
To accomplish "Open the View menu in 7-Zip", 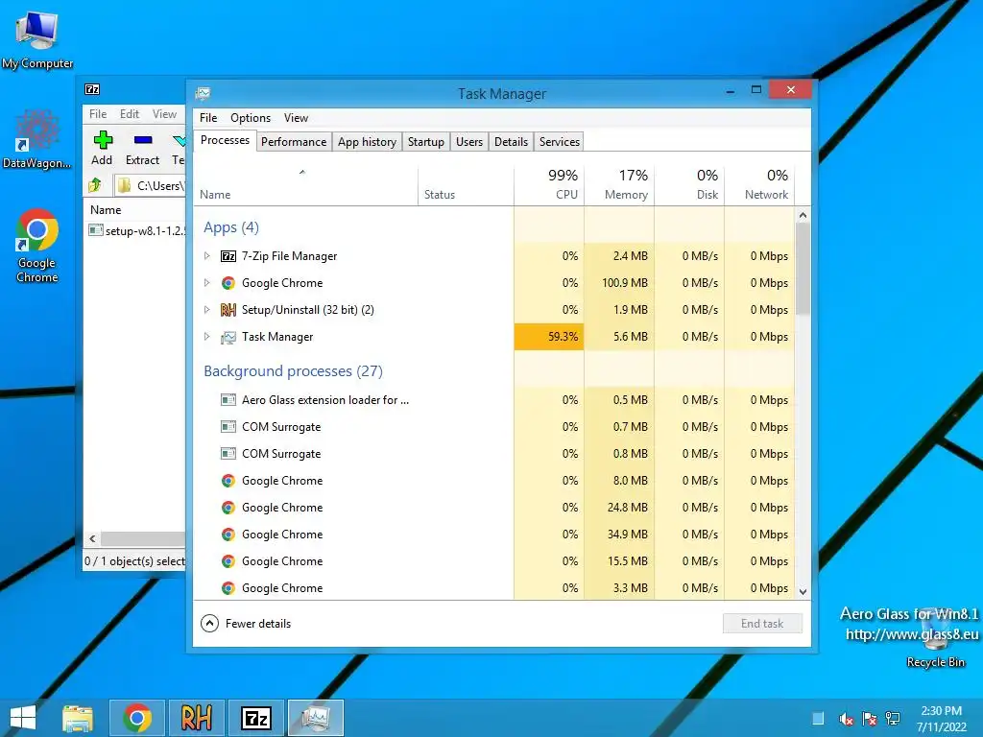I will click(x=164, y=114).
